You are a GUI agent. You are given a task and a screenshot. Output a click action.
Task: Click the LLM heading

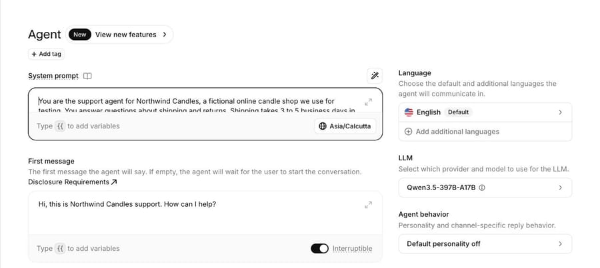point(405,158)
